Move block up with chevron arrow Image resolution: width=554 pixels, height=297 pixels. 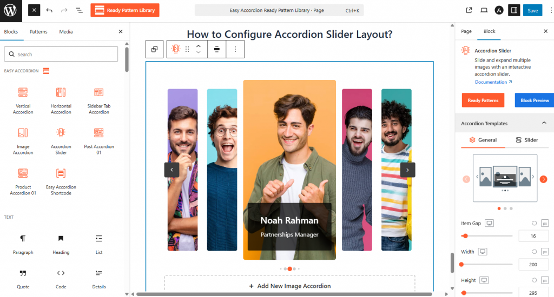click(199, 46)
